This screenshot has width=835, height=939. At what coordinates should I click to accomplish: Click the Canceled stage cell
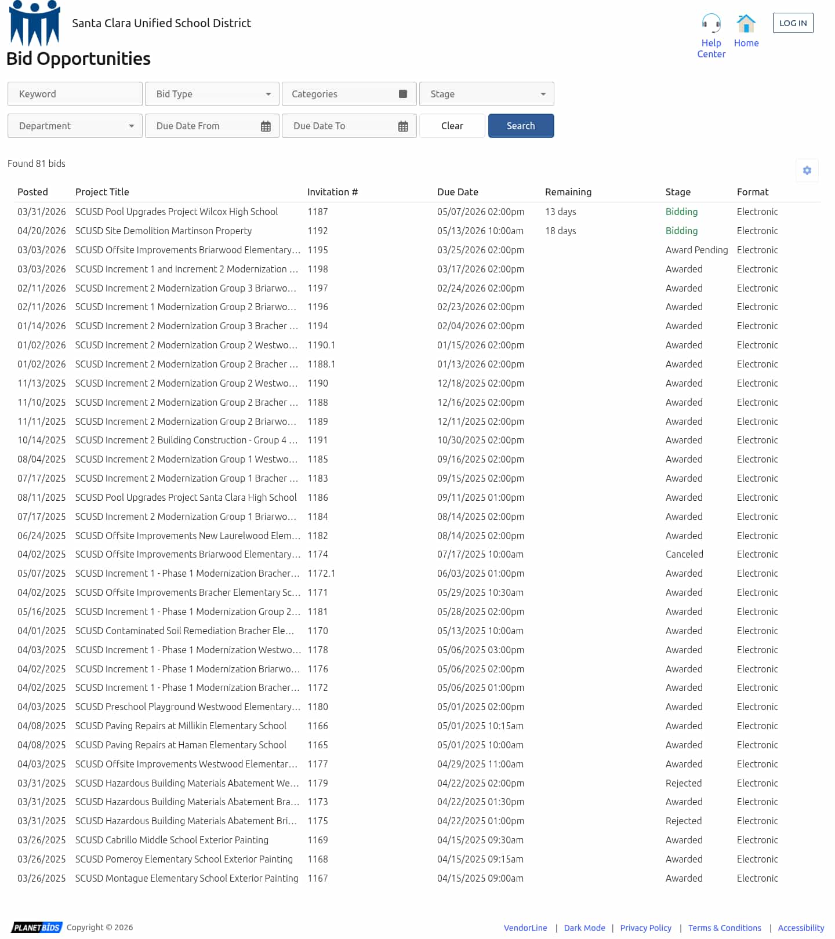click(x=684, y=554)
